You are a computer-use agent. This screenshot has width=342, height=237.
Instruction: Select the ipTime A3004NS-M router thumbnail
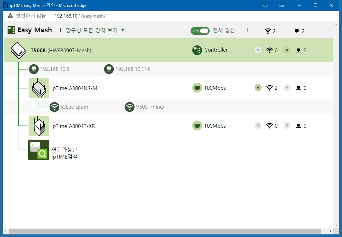(x=39, y=88)
